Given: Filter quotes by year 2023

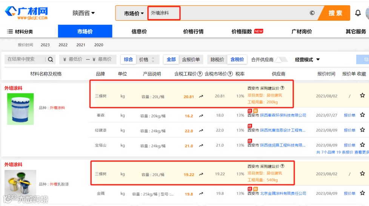Looking at the screenshot, I should tap(45, 45).
